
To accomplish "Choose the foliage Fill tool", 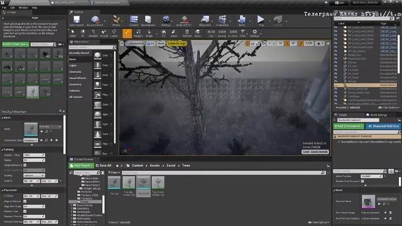I will click(163, 33).
